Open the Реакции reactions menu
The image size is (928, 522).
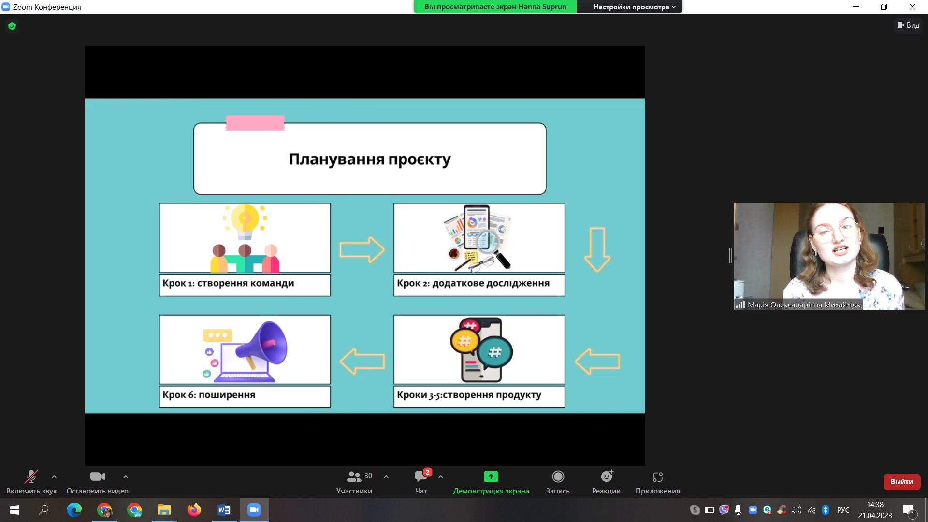606,482
